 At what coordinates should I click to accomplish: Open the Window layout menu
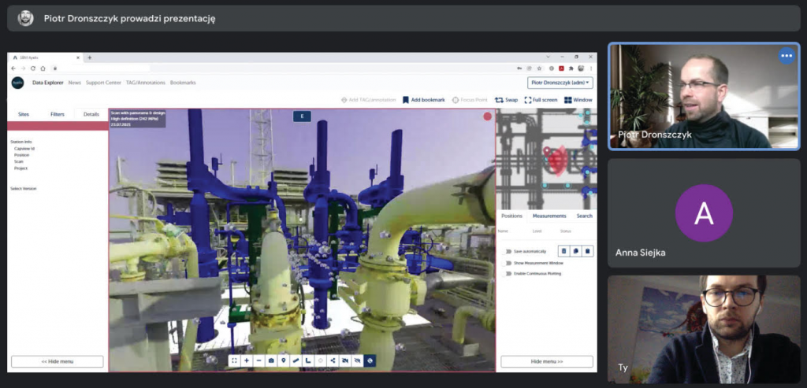click(578, 100)
